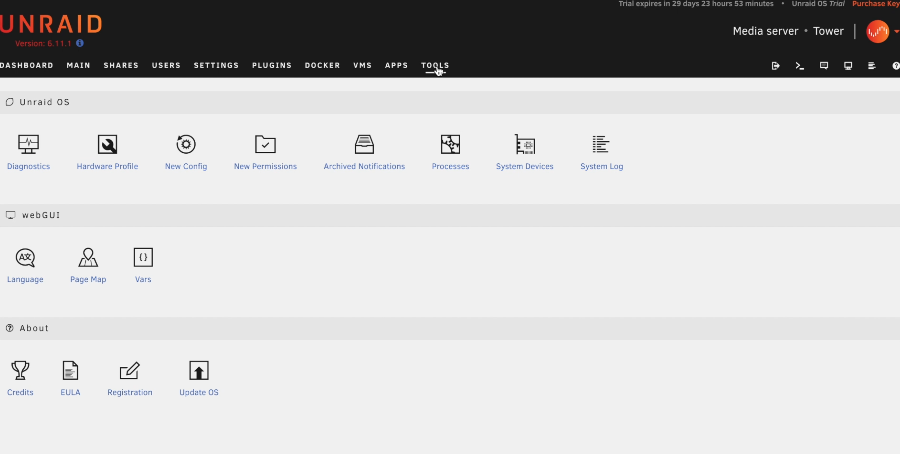Open the Page Map icon

pyautogui.click(x=88, y=258)
